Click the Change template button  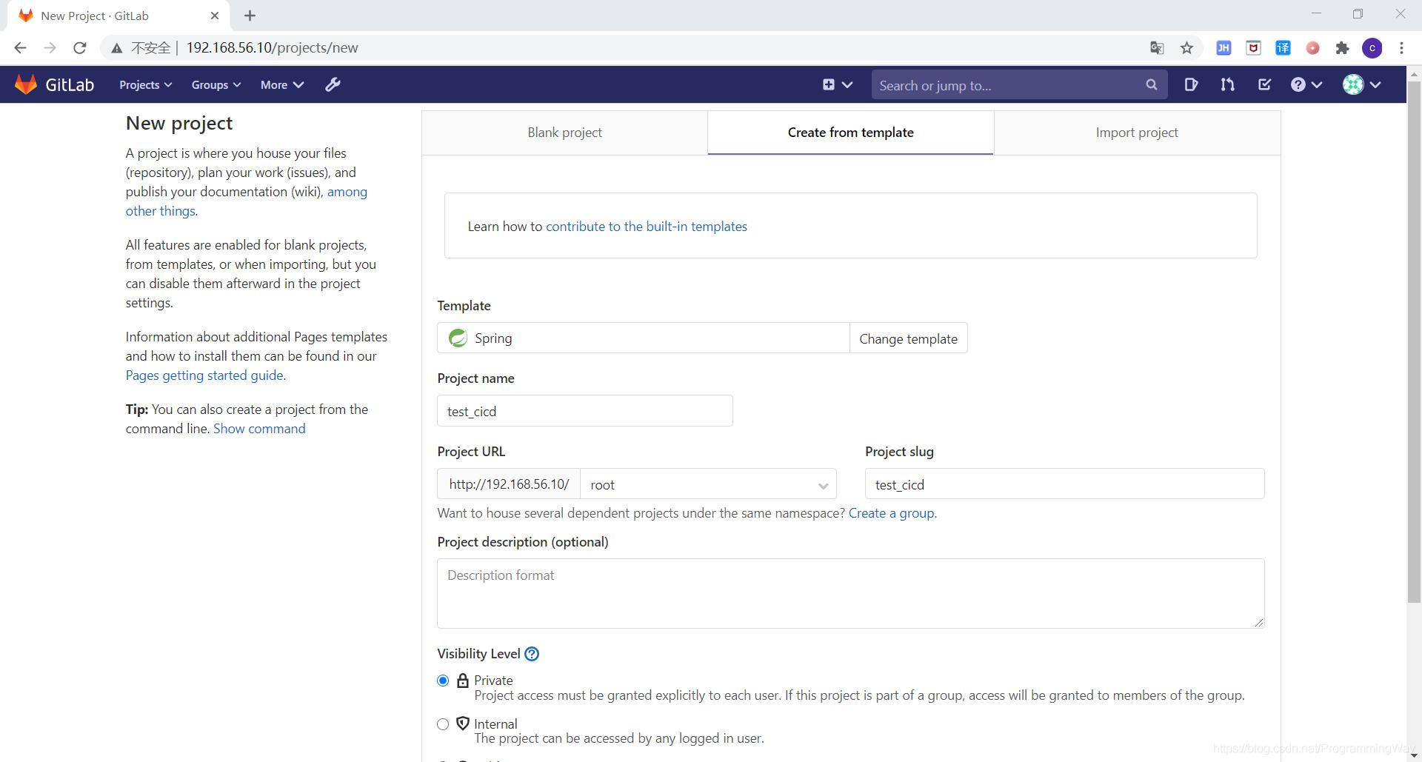pos(908,338)
